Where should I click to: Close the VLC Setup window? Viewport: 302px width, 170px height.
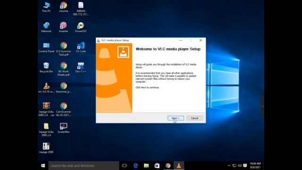point(201,40)
